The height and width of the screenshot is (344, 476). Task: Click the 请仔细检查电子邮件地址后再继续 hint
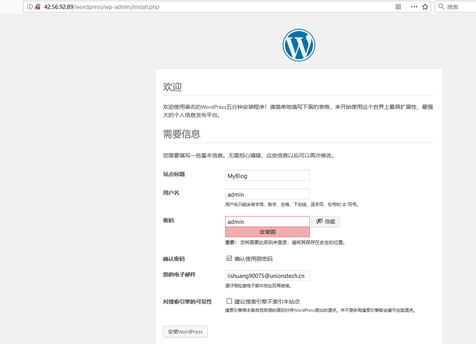point(258,286)
